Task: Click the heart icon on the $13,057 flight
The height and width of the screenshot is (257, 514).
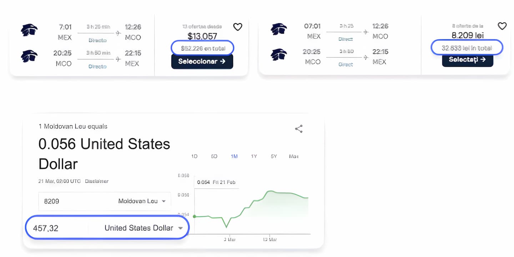Action: tap(238, 27)
